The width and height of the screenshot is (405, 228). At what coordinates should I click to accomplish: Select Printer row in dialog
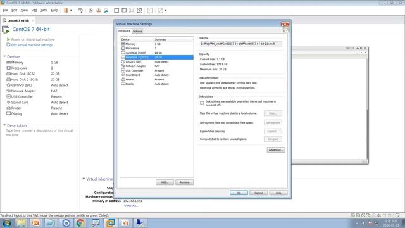click(157, 79)
